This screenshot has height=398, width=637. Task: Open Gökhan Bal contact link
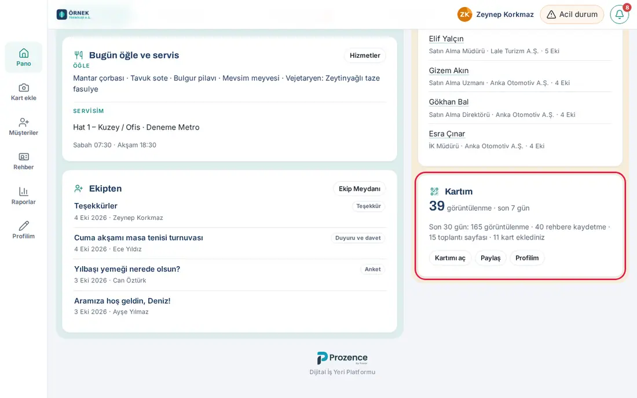pos(448,102)
